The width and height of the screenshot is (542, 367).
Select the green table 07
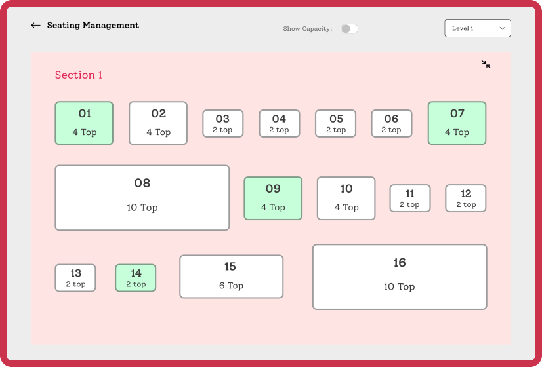pyautogui.click(x=457, y=123)
